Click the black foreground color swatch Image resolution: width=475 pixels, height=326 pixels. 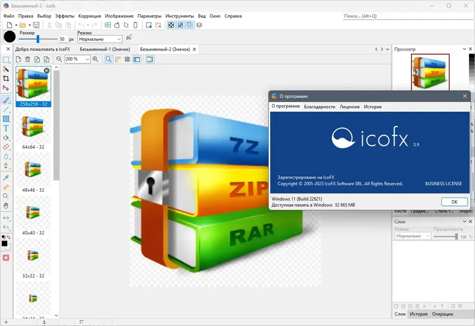click(4, 243)
